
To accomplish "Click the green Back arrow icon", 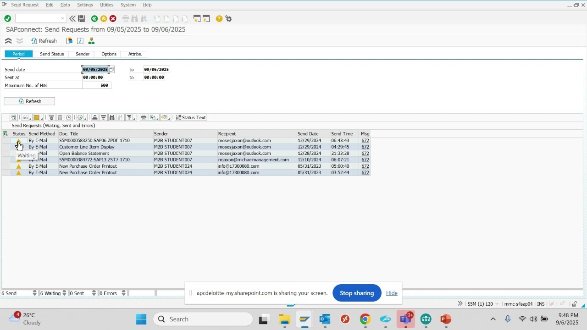I will coord(94,19).
